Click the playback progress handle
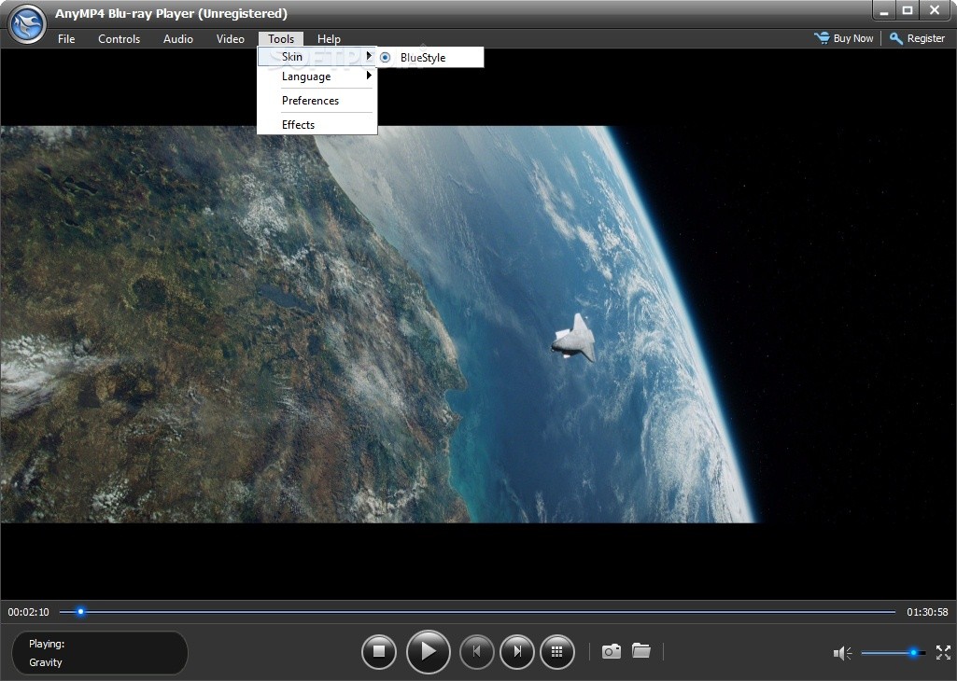 (80, 611)
